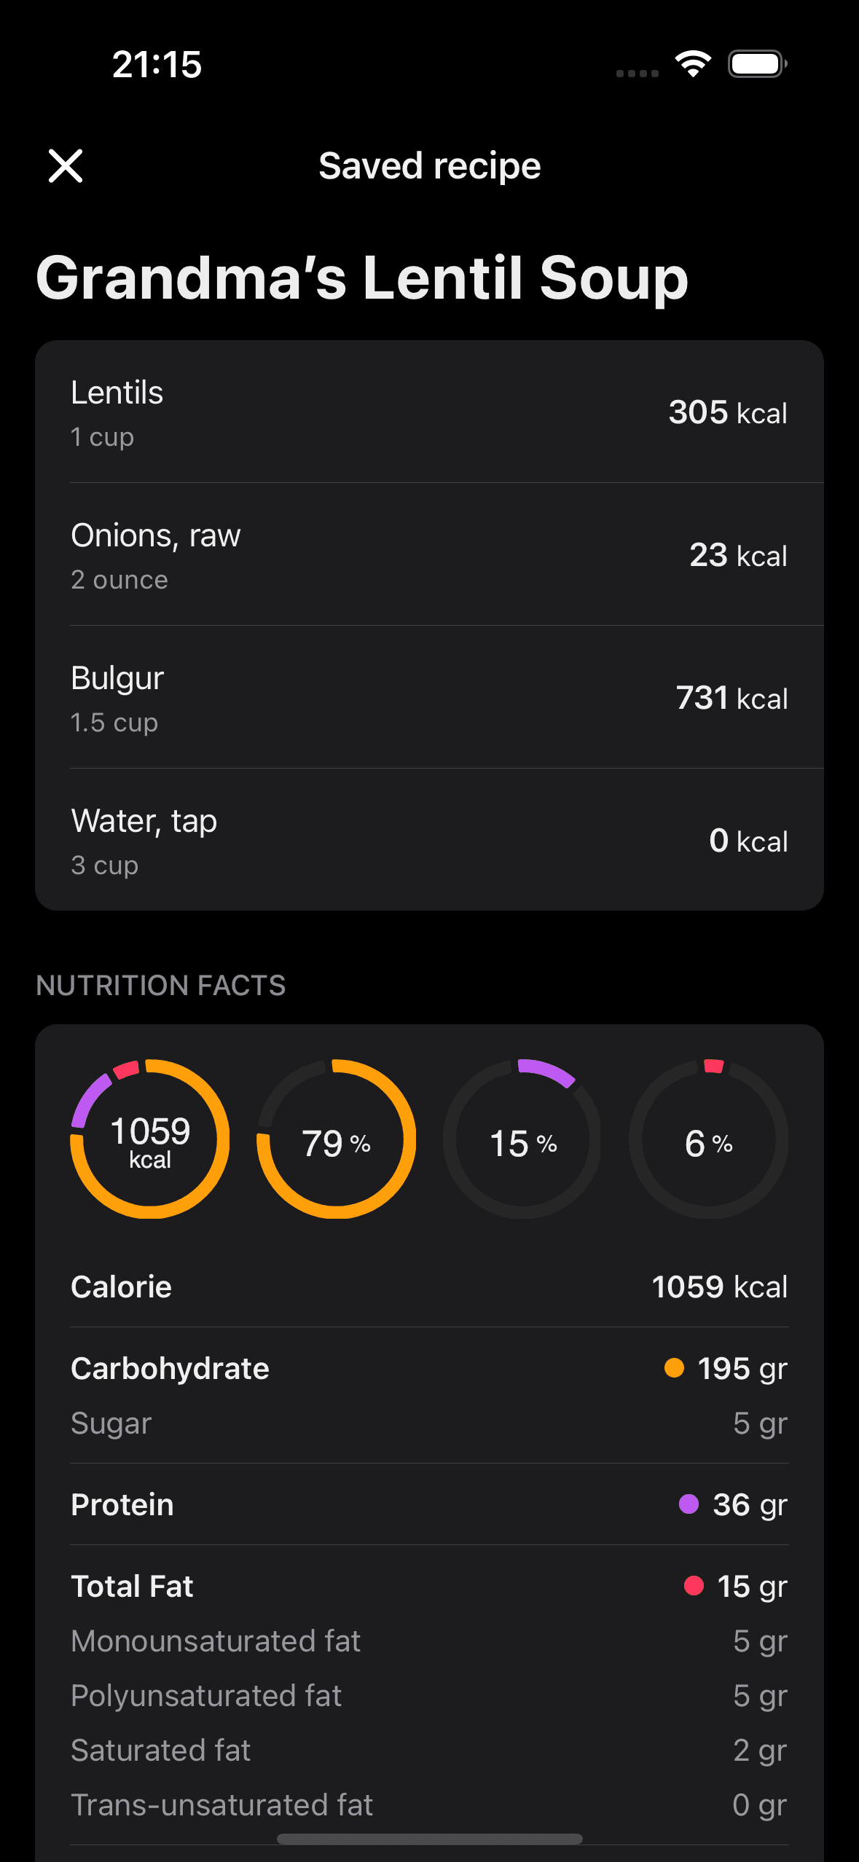859x1862 pixels.
Task: Tap the 1059 kcal total calorie ring
Action: tap(149, 1139)
